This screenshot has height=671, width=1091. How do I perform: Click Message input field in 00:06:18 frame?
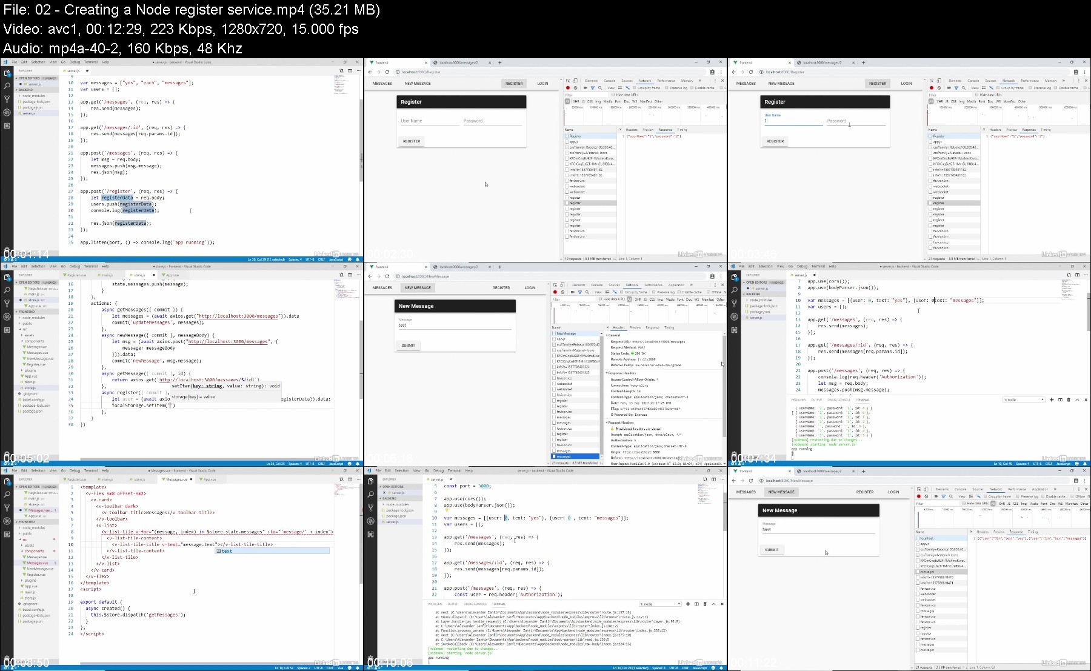click(x=455, y=324)
